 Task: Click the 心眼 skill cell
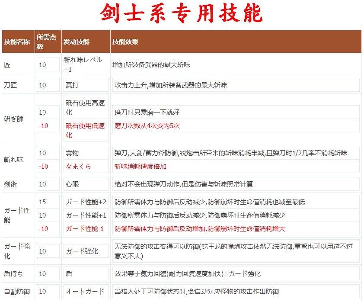click(x=86, y=184)
